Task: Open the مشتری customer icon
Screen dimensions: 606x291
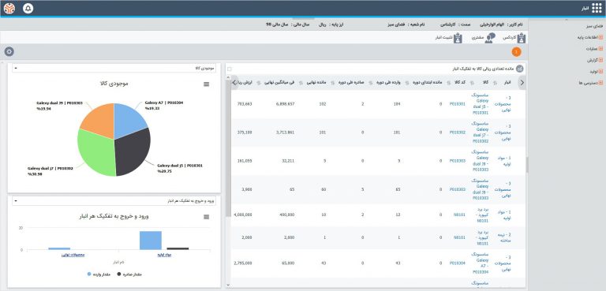Action: pos(491,38)
